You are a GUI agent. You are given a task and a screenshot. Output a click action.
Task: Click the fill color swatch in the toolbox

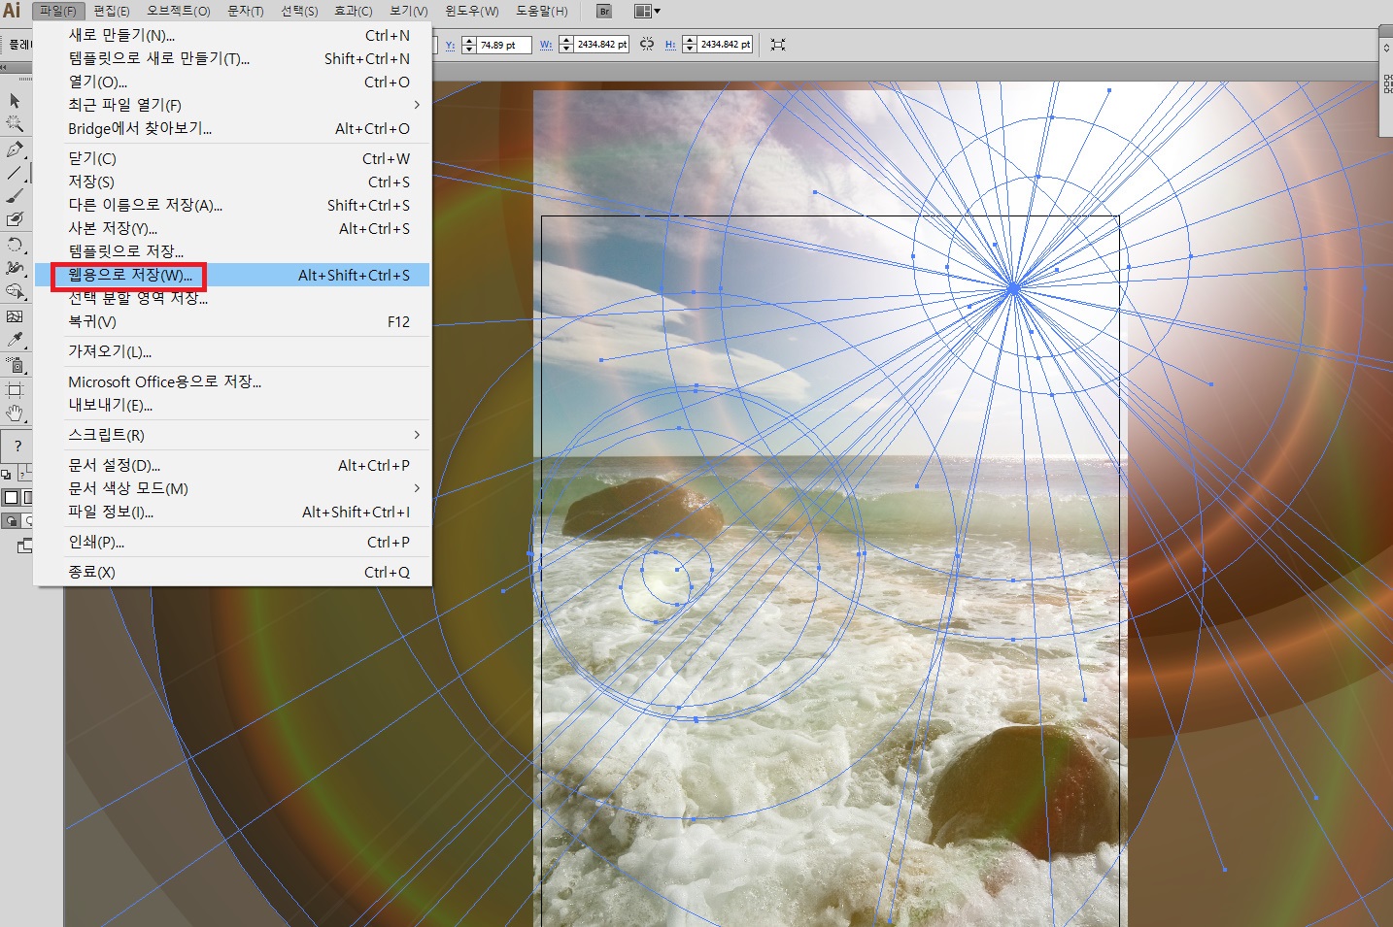[11, 497]
